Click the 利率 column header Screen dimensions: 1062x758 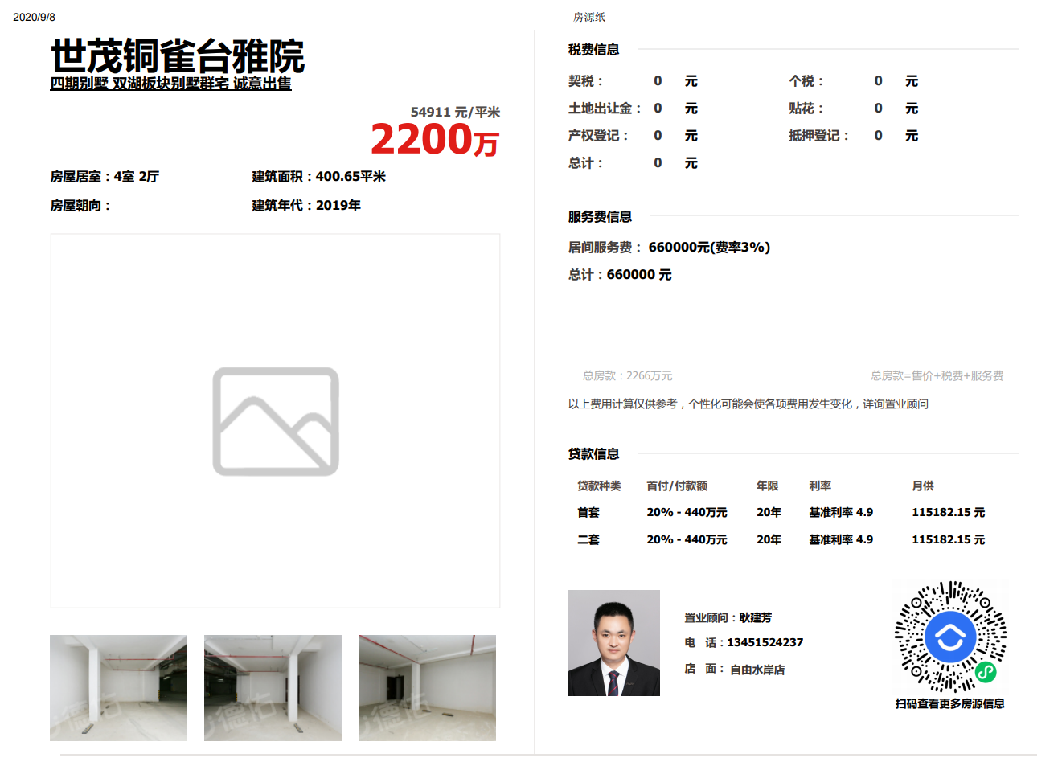click(820, 486)
